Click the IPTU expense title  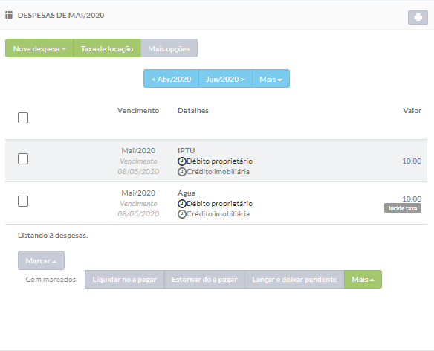[187, 151]
